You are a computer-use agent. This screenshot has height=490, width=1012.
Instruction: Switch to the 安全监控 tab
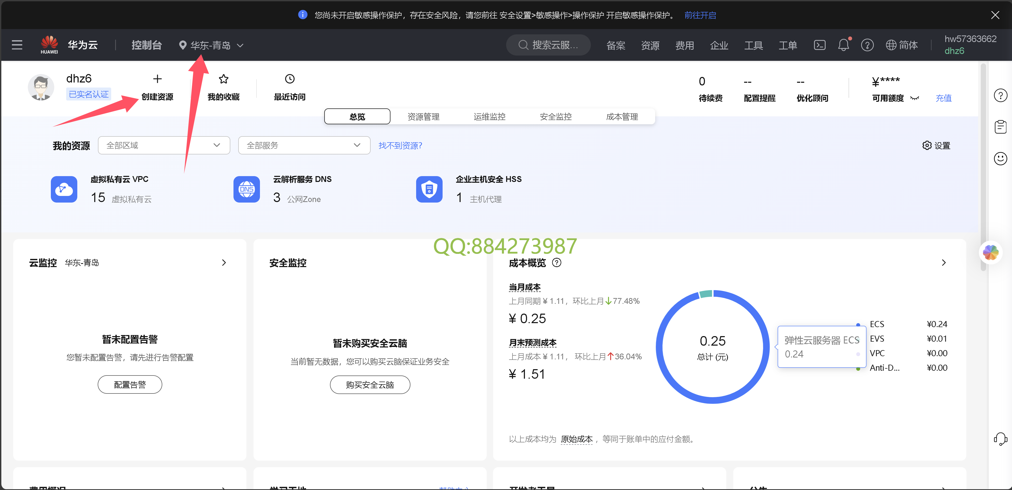(x=555, y=117)
